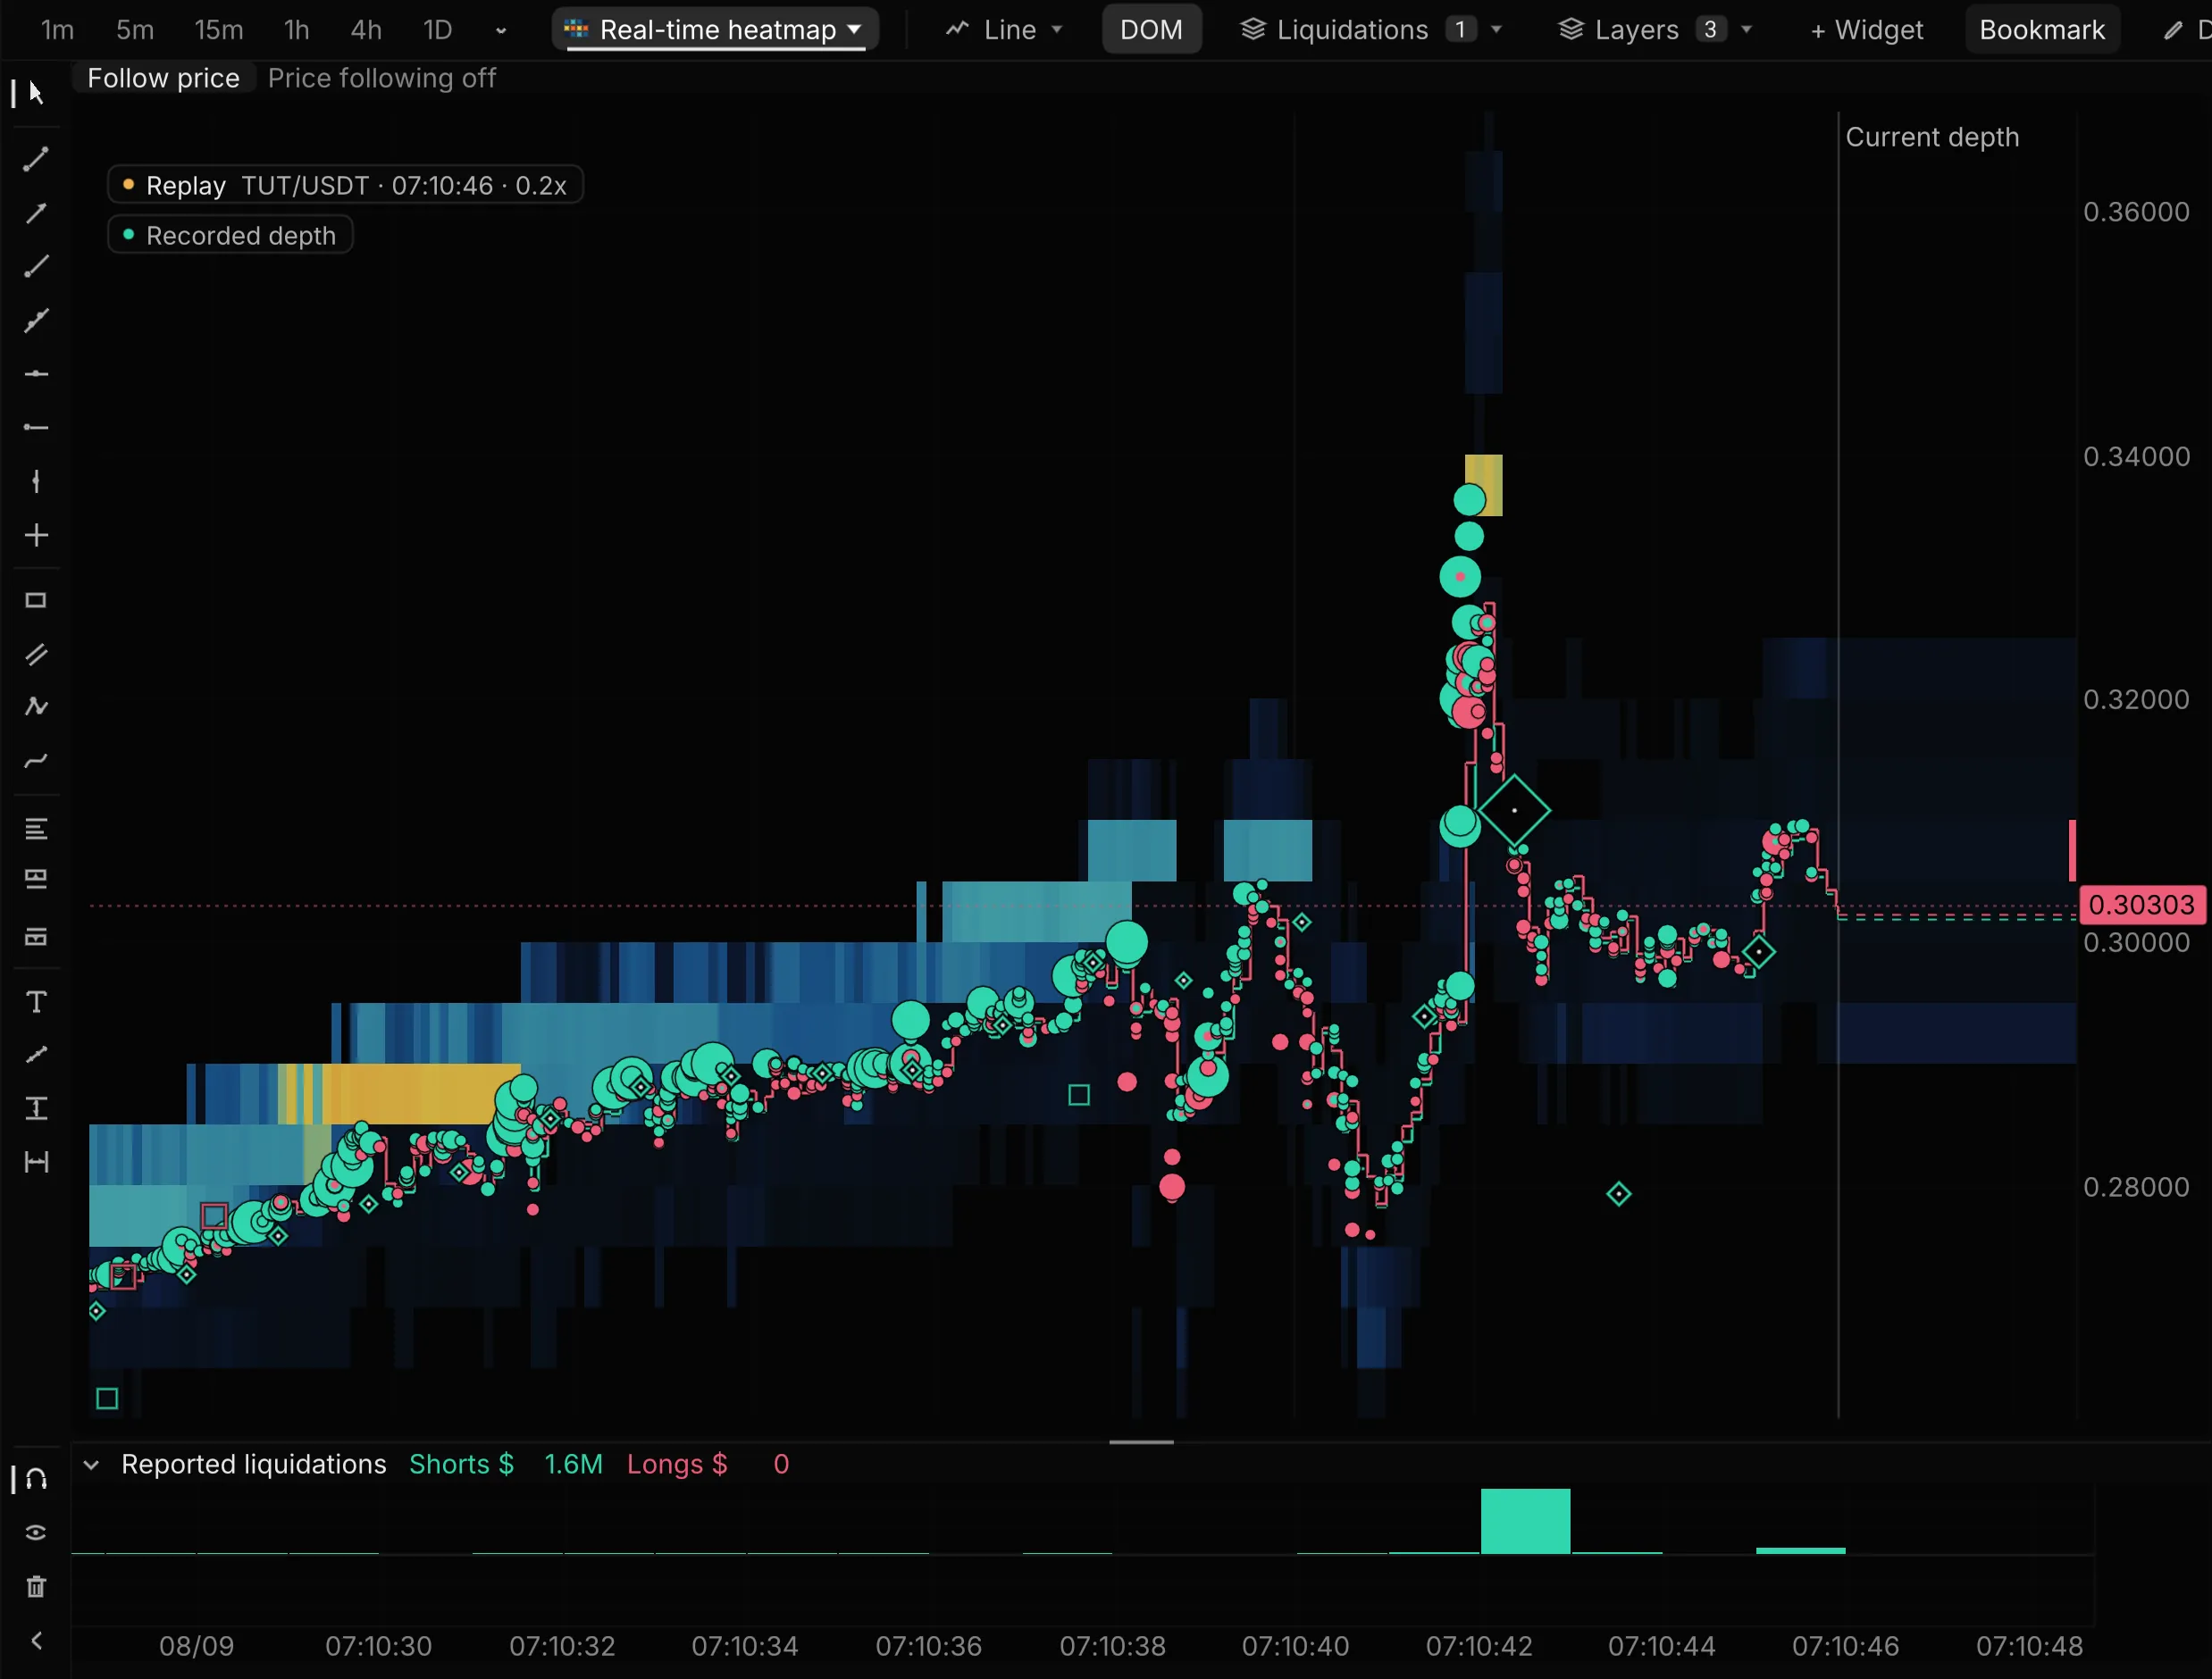This screenshot has width=2212, height=1679.
Task: Switch to the 4h timeframe
Action: pyautogui.click(x=366, y=30)
